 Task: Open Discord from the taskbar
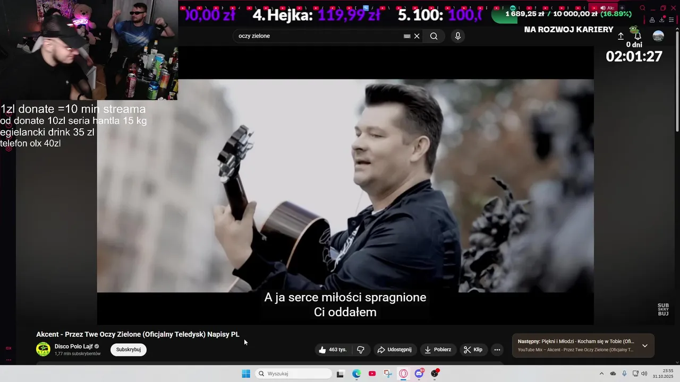pos(419,374)
